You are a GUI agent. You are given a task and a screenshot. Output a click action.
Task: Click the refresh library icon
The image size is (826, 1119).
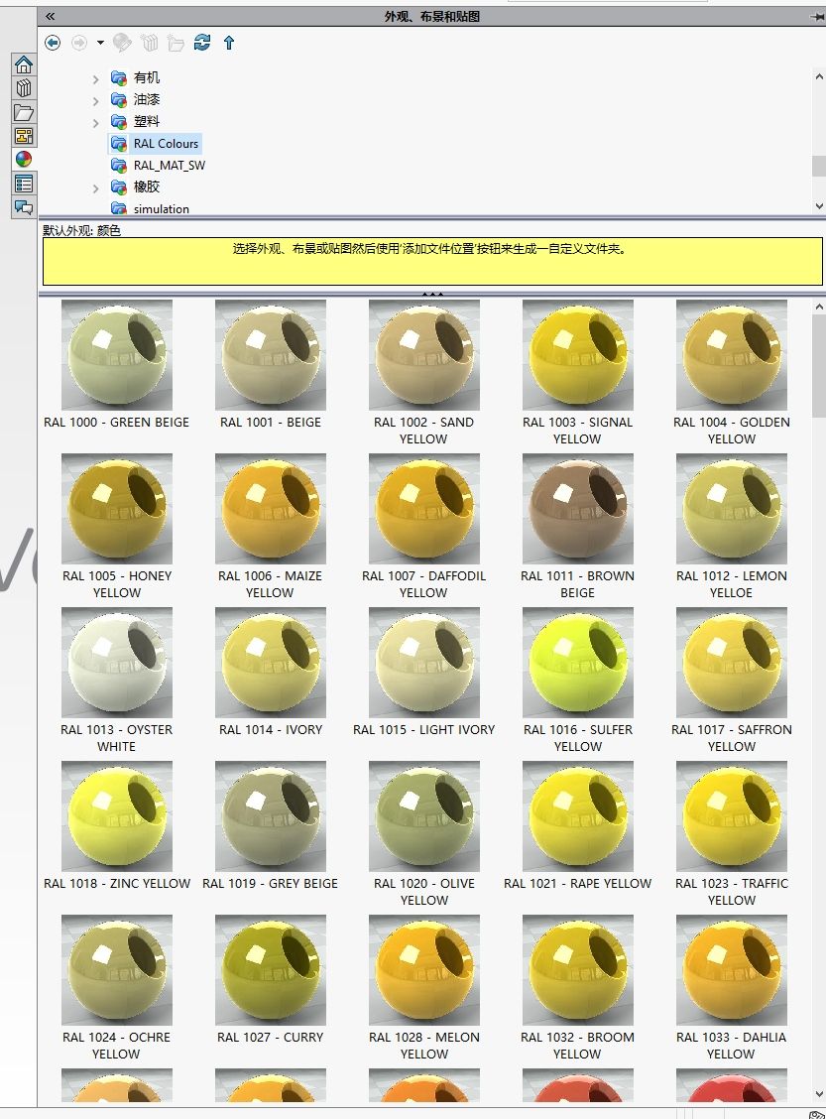tap(202, 43)
